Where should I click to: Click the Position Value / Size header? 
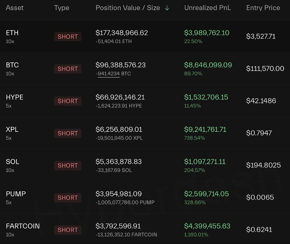pyautogui.click(x=128, y=8)
